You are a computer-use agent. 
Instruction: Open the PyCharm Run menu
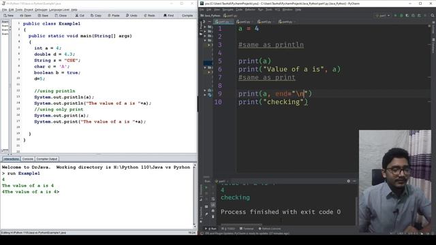coord(260,10)
